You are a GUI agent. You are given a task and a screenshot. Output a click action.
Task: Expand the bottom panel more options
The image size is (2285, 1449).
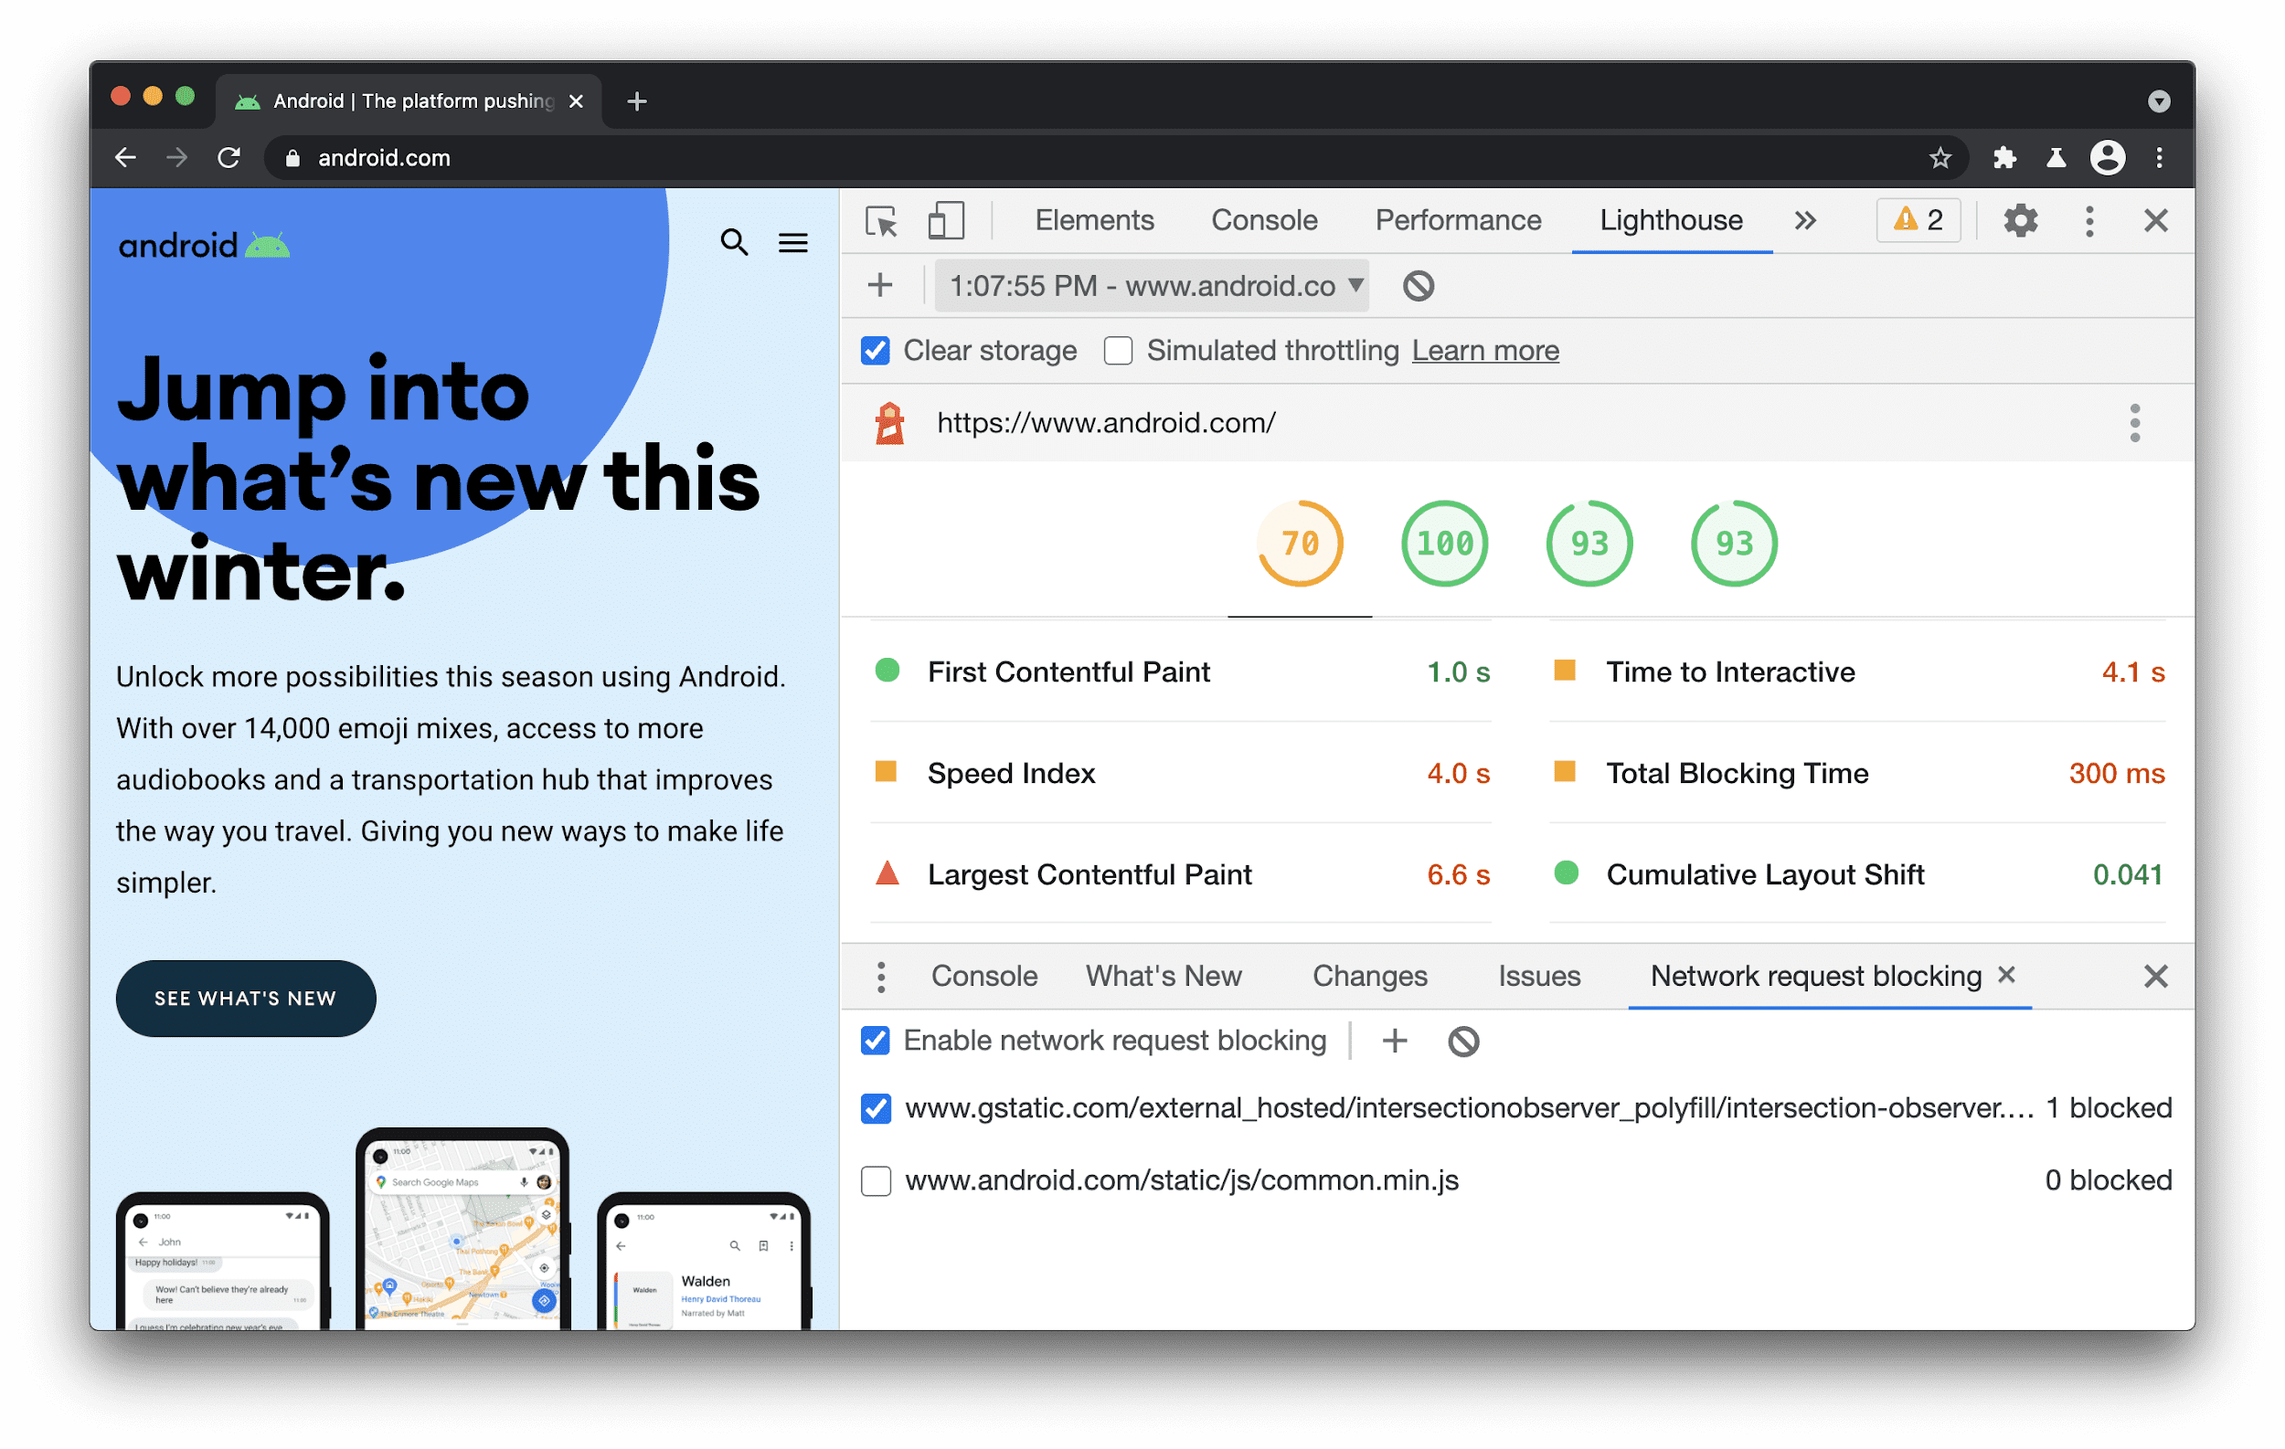[877, 976]
